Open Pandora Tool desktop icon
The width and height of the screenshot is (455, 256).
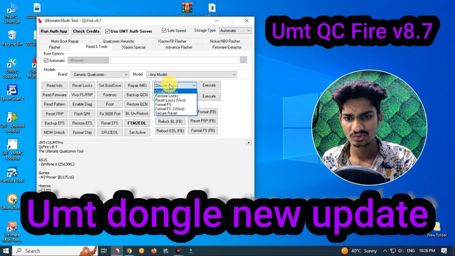[12, 175]
